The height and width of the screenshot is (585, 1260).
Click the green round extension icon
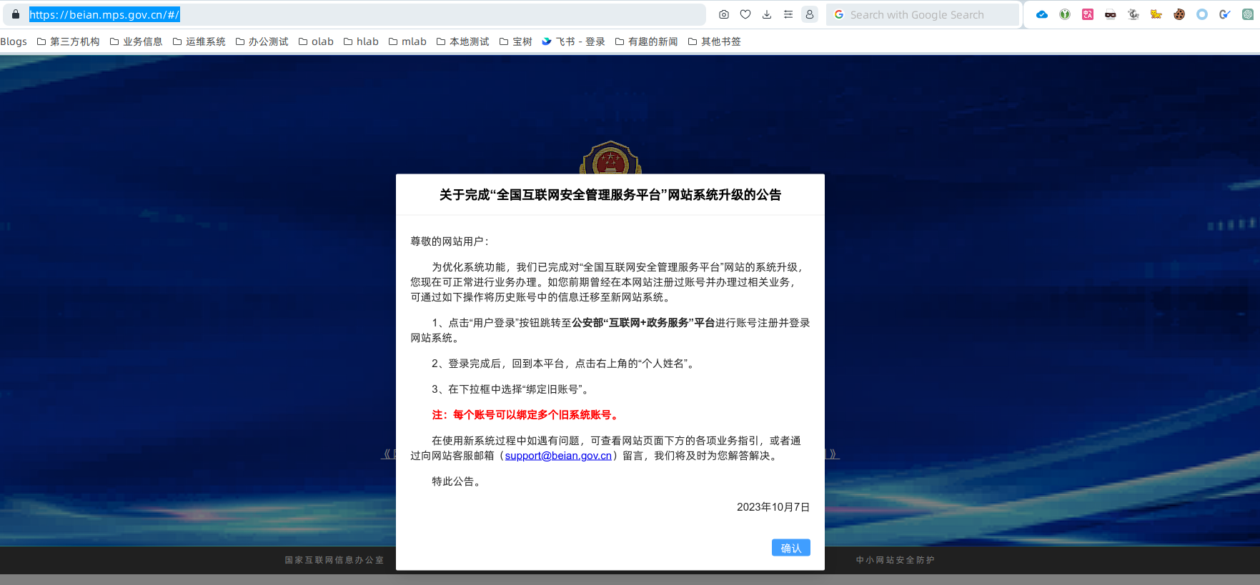click(x=1065, y=14)
